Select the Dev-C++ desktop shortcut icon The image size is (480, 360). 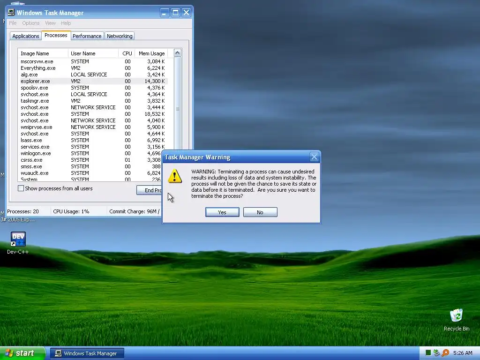click(x=18, y=243)
